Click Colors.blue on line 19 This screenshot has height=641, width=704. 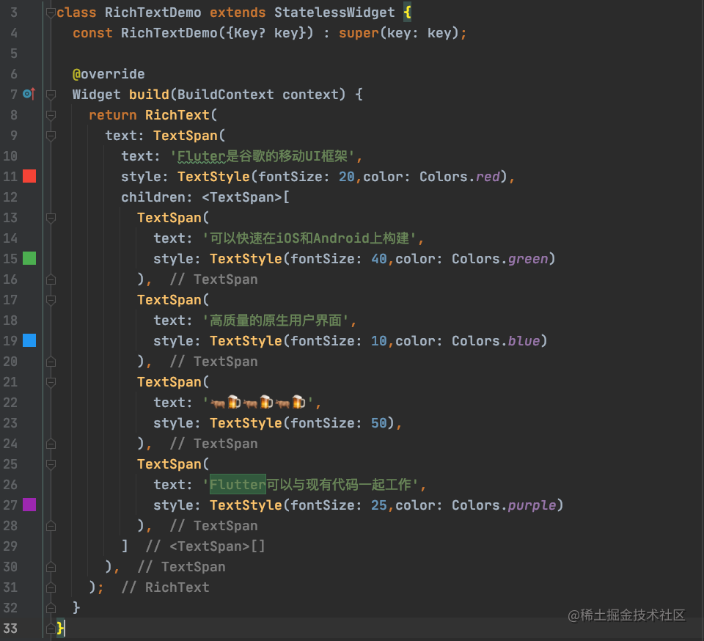[x=496, y=341]
